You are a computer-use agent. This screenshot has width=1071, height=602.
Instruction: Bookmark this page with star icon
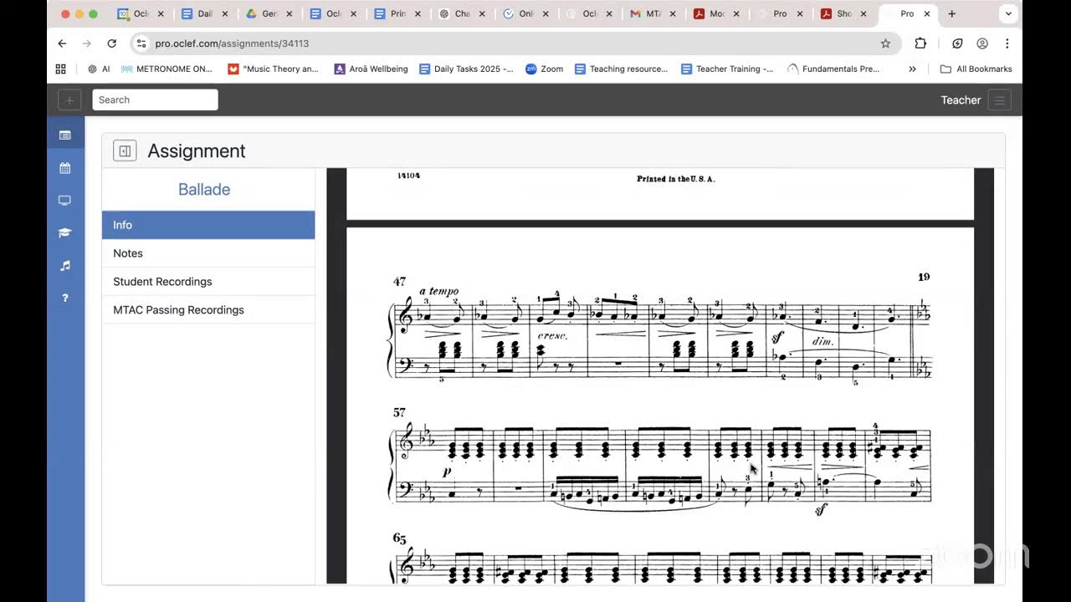click(885, 43)
